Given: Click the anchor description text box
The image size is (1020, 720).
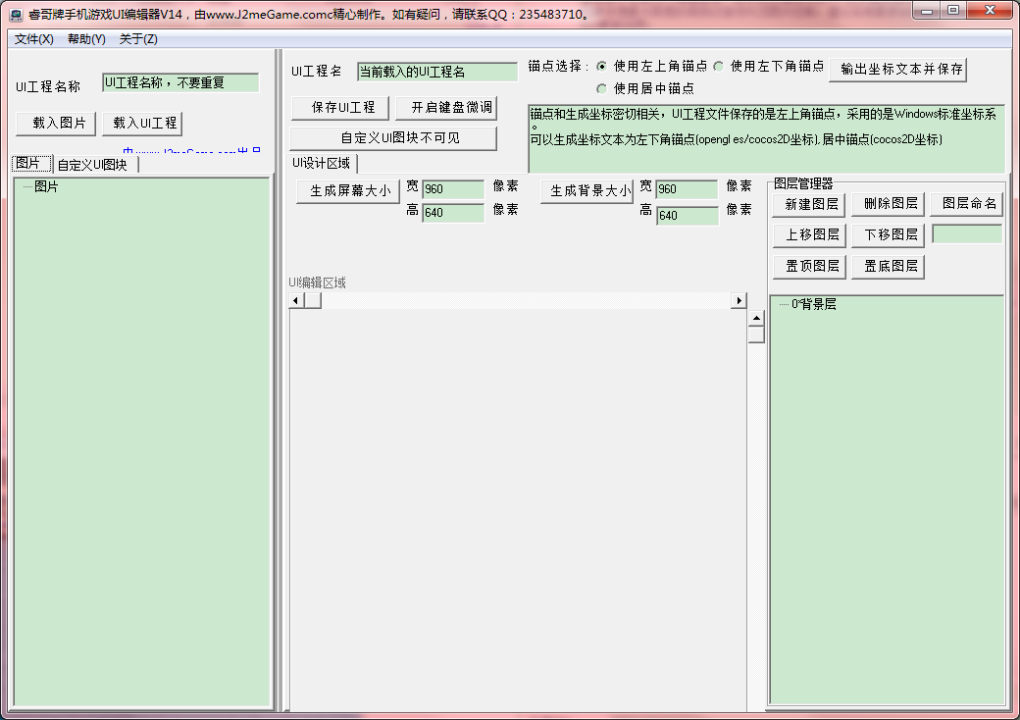Looking at the screenshot, I should (x=766, y=138).
